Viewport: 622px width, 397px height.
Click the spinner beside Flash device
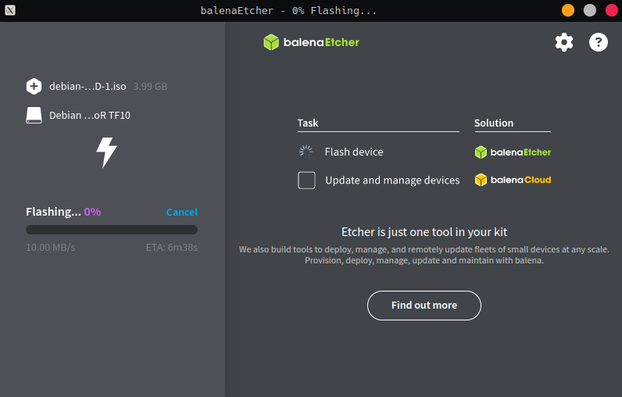306,152
